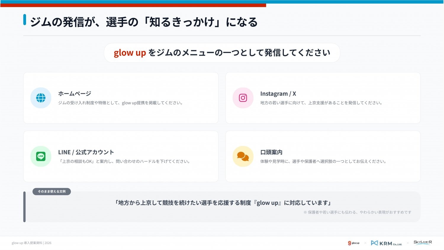Open the KRM Co., Ltd. logo
Screen dimensions: 444x250
tap(386, 243)
